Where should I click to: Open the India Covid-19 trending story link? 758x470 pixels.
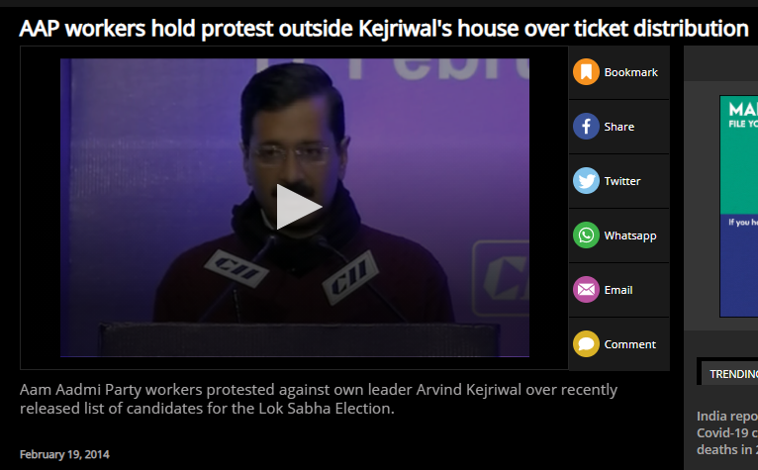pos(727,432)
